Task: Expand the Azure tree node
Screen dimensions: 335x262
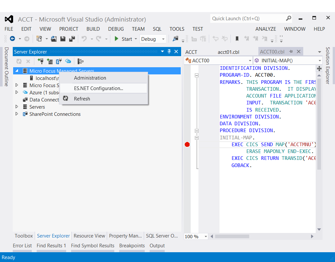Action: (17, 92)
